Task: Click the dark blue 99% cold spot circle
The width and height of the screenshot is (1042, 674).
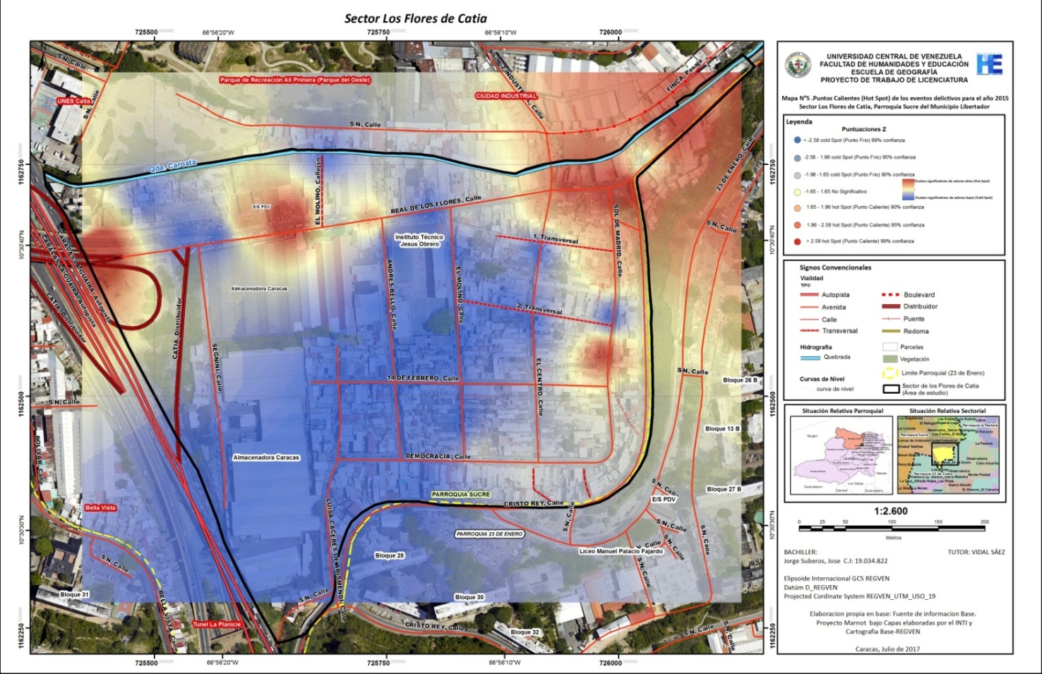Action: click(x=797, y=140)
